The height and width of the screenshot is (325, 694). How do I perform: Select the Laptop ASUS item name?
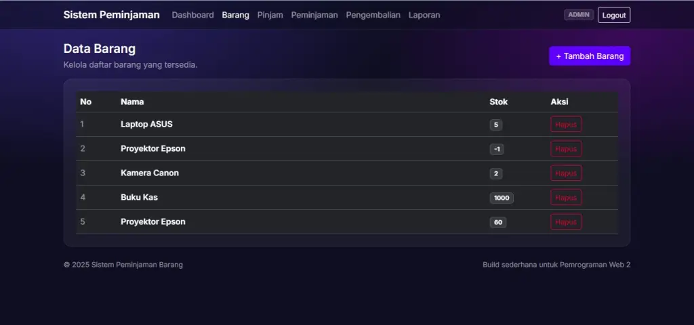tap(146, 125)
